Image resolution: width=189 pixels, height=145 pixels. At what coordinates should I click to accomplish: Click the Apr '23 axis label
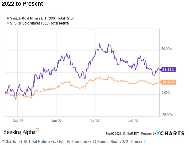point(94,121)
